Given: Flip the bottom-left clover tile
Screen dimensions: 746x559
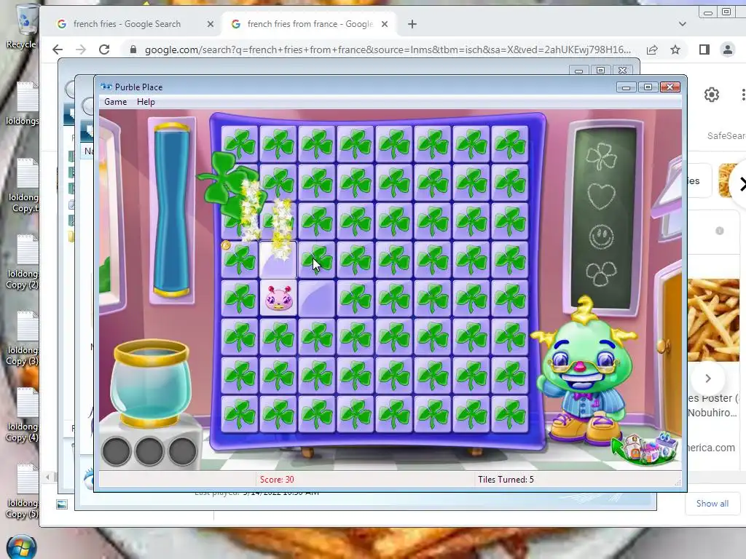Looking at the screenshot, I should click(240, 414).
